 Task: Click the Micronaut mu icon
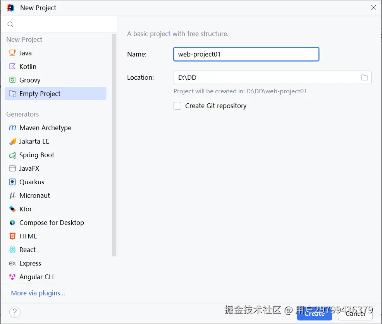pyautogui.click(x=12, y=195)
